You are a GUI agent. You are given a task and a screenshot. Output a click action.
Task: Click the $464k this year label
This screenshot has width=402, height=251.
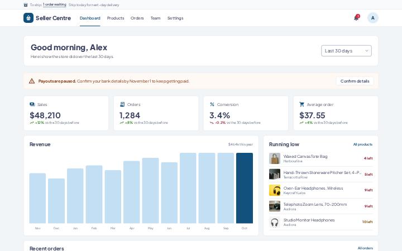(241, 144)
